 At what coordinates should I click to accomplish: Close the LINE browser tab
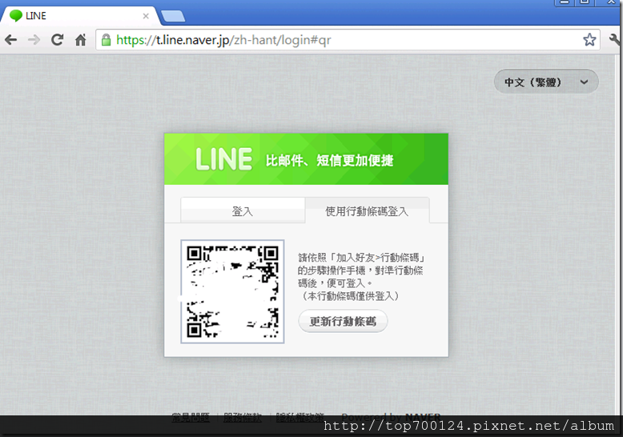[x=146, y=16]
